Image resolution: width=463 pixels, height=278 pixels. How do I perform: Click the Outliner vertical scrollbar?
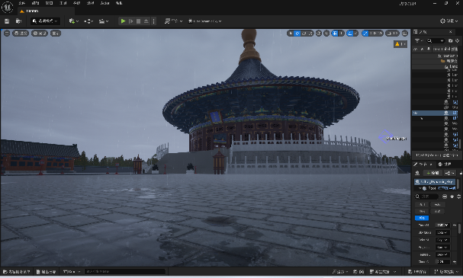(459, 143)
